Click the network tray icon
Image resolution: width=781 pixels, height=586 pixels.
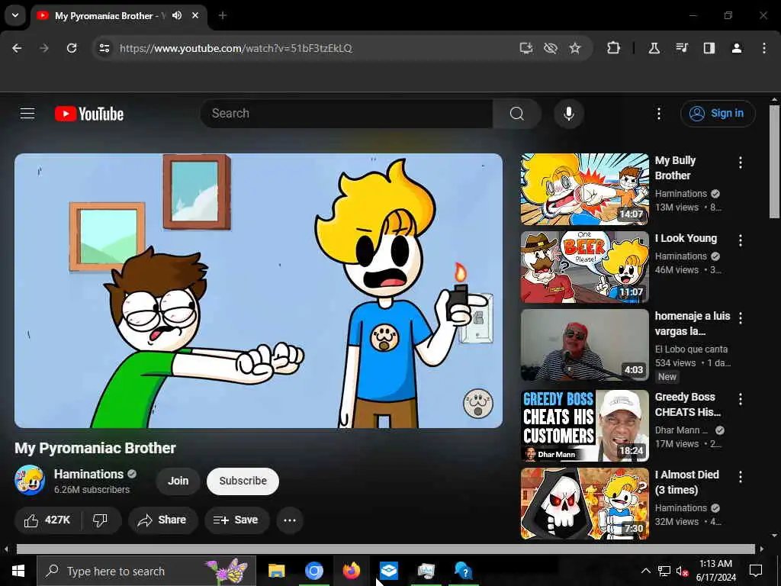tap(664, 571)
